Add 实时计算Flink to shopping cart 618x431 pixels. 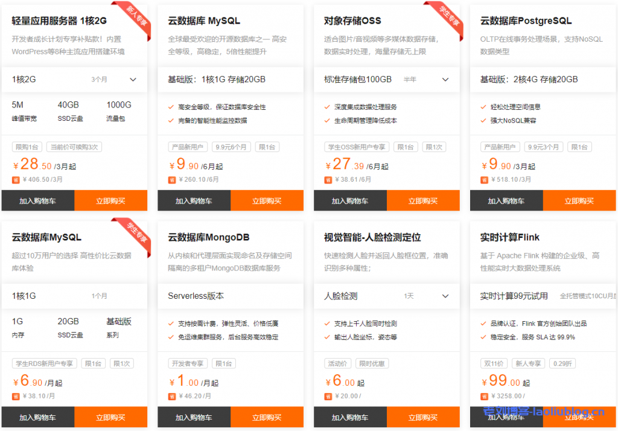coord(506,417)
